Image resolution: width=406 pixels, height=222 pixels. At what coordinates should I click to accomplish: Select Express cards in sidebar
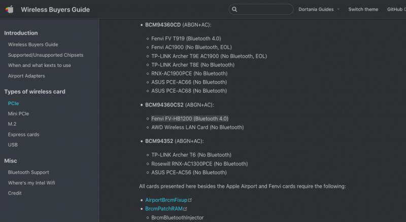pos(23,134)
